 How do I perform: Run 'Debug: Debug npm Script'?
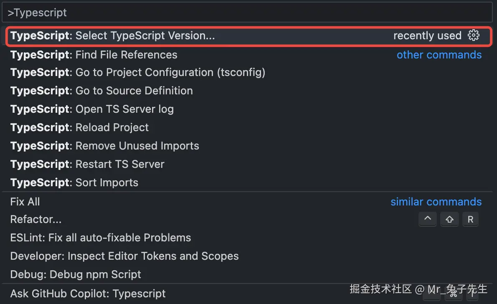(x=76, y=274)
